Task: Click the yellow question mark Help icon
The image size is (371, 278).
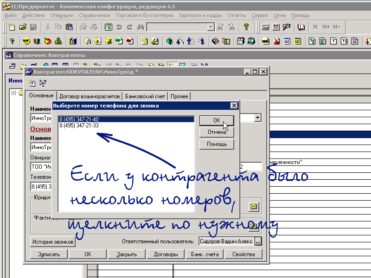Action: click(x=246, y=27)
